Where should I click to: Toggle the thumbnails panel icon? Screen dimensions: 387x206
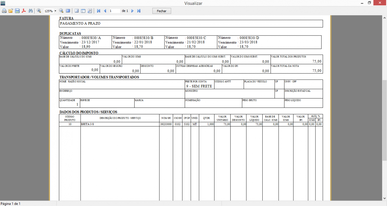tap(83, 11)
